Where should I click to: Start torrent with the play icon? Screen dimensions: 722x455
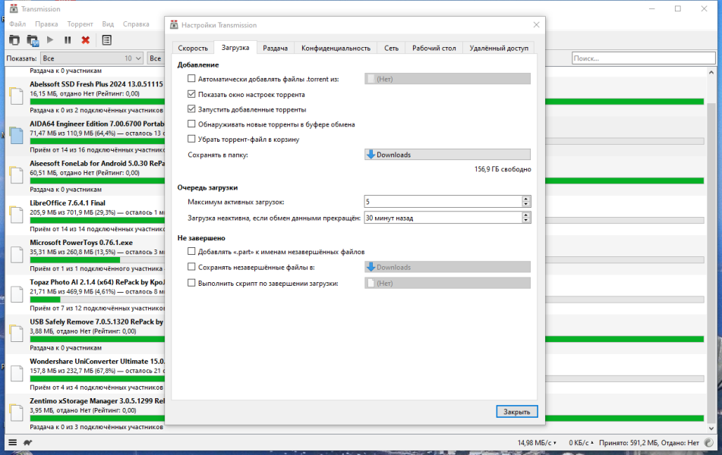(50, 40)
